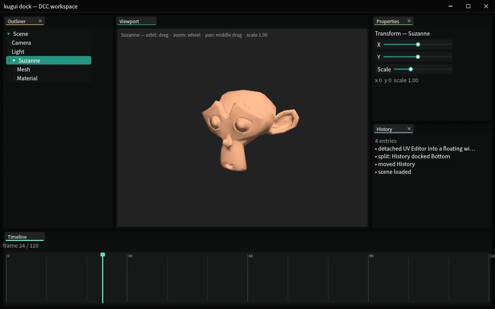Click the 'moved History' entry
This screenshot has height=309, width=495.
[x=395, y=164]
